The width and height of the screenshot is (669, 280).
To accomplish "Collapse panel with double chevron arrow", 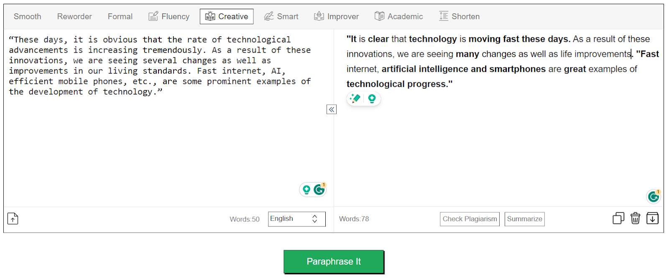I will [331, 109].
